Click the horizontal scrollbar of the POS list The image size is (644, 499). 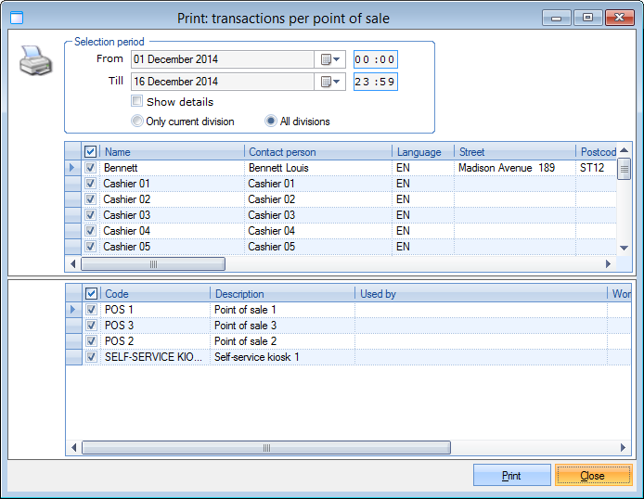coord(265,447)
